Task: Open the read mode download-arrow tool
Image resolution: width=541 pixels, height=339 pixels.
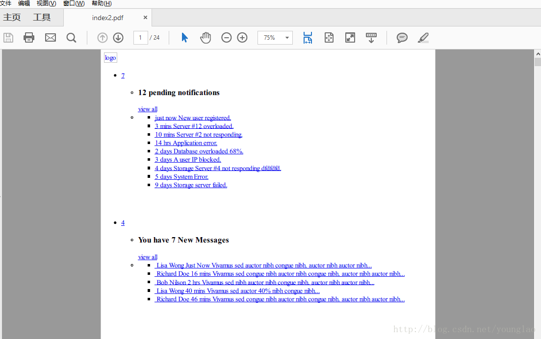Action: pos(371,38)
